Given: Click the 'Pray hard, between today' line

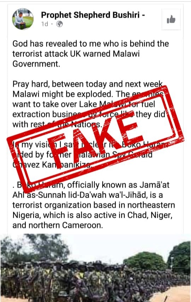Looking at the screenshot, I should coord(87,84).
